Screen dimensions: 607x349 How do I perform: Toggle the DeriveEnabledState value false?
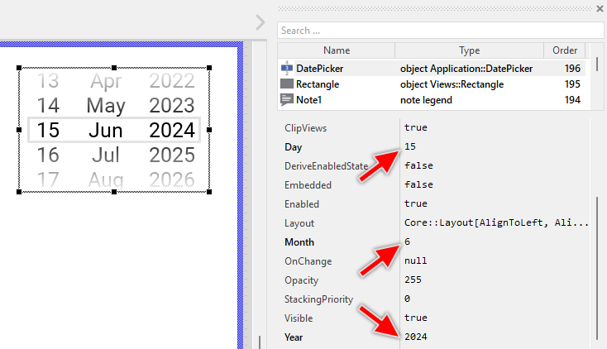[x=419, y=166]
